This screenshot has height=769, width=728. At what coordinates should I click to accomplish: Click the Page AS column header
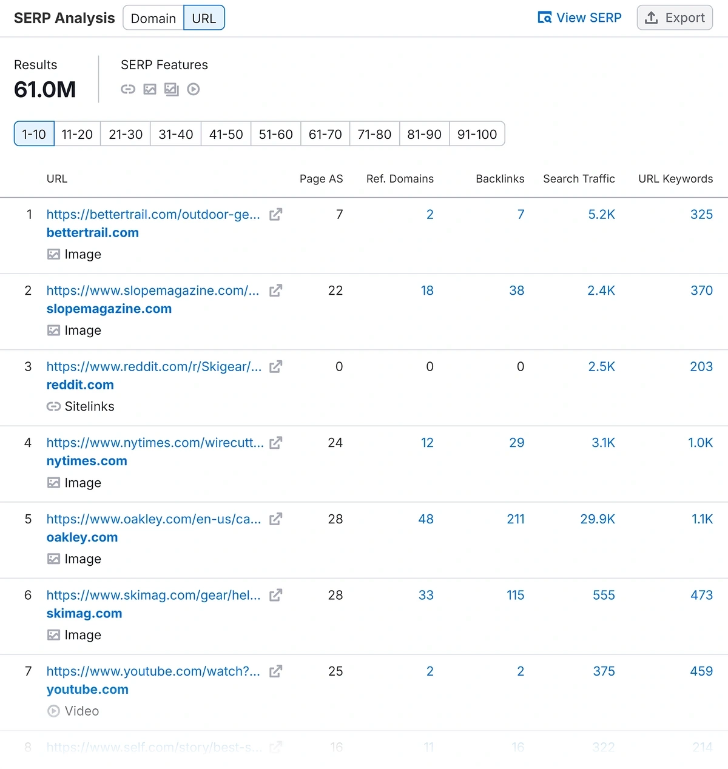tap(322, 179)
